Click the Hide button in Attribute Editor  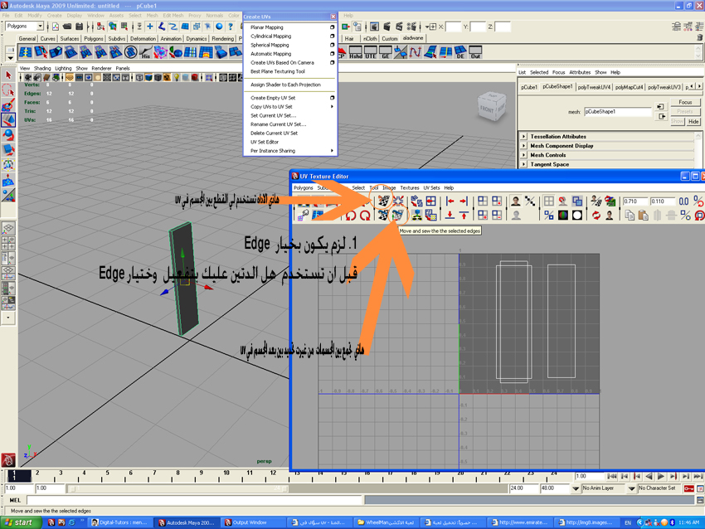693,121
